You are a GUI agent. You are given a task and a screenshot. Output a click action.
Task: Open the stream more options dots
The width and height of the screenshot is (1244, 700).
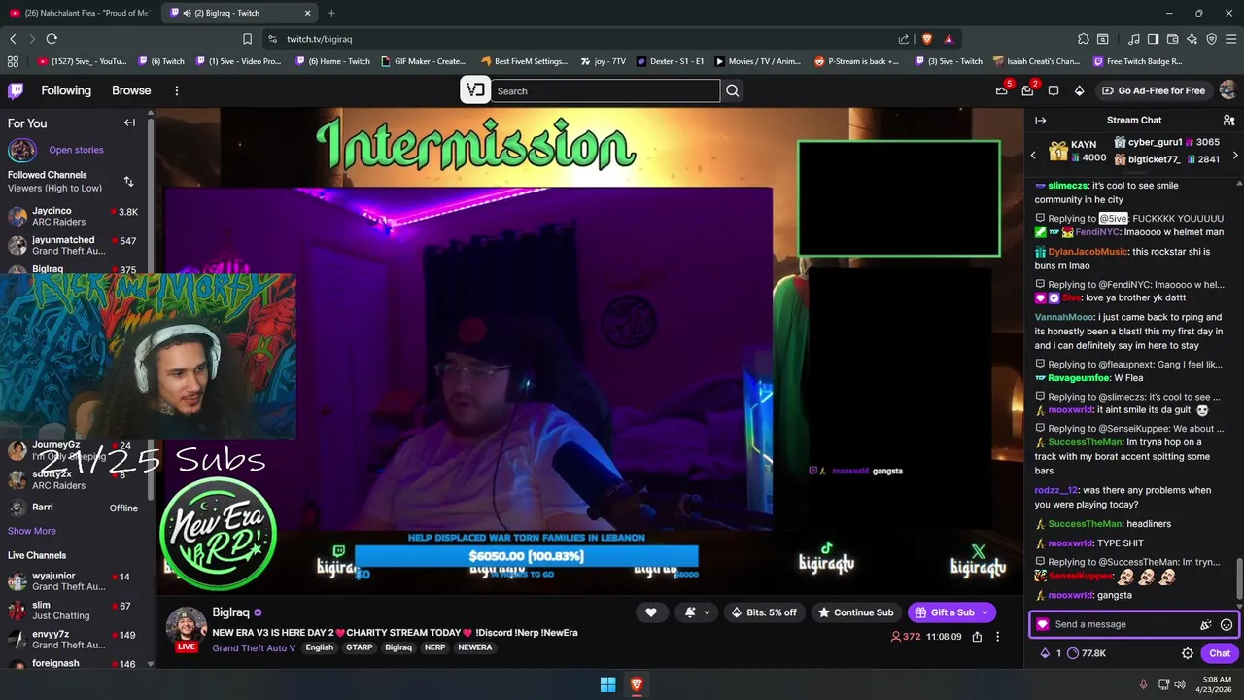pos(997,637)
